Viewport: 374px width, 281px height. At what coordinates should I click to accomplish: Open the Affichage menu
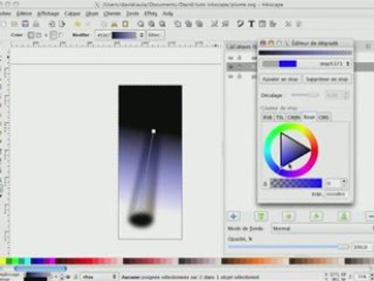[x=48, y=14]
